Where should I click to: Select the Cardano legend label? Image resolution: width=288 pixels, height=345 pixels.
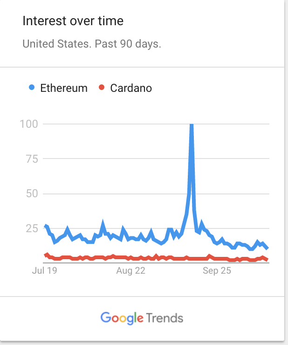[x=131, y=88]
